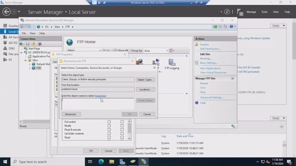Image resolution: width=296 pixels, height=166 pixels.
Task: Click Server Manager back arrow
Action: point(6,12)
